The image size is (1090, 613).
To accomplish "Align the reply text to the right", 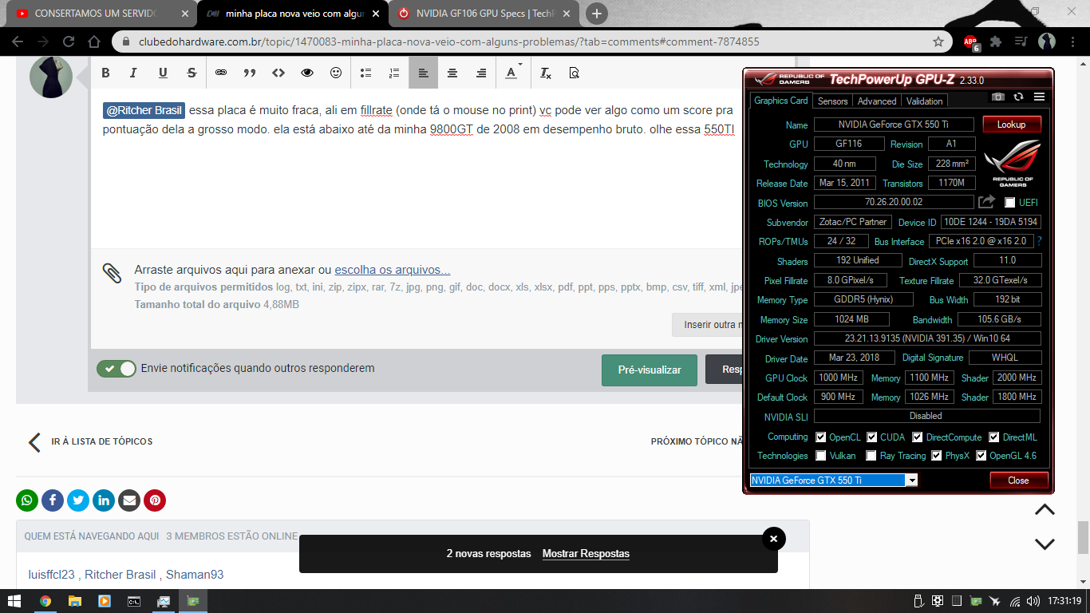I will click(481, 73).
